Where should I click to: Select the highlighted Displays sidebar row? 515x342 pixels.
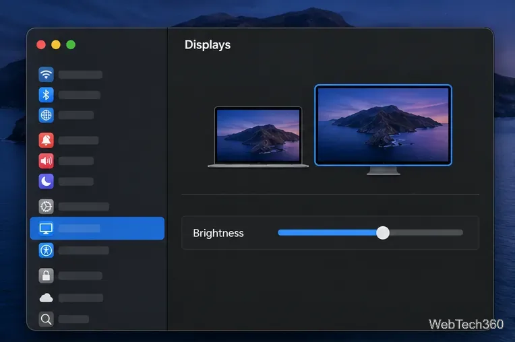click(97, 228)
